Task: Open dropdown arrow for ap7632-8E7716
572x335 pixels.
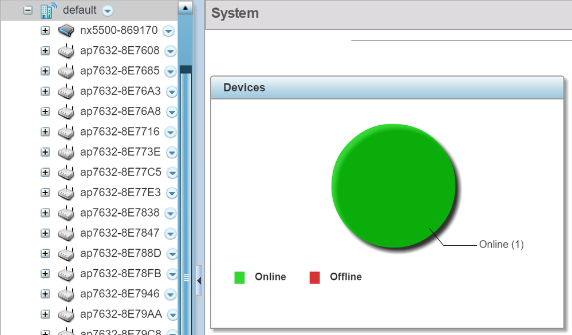Action: pyautogui.click(x=170, y=133)
